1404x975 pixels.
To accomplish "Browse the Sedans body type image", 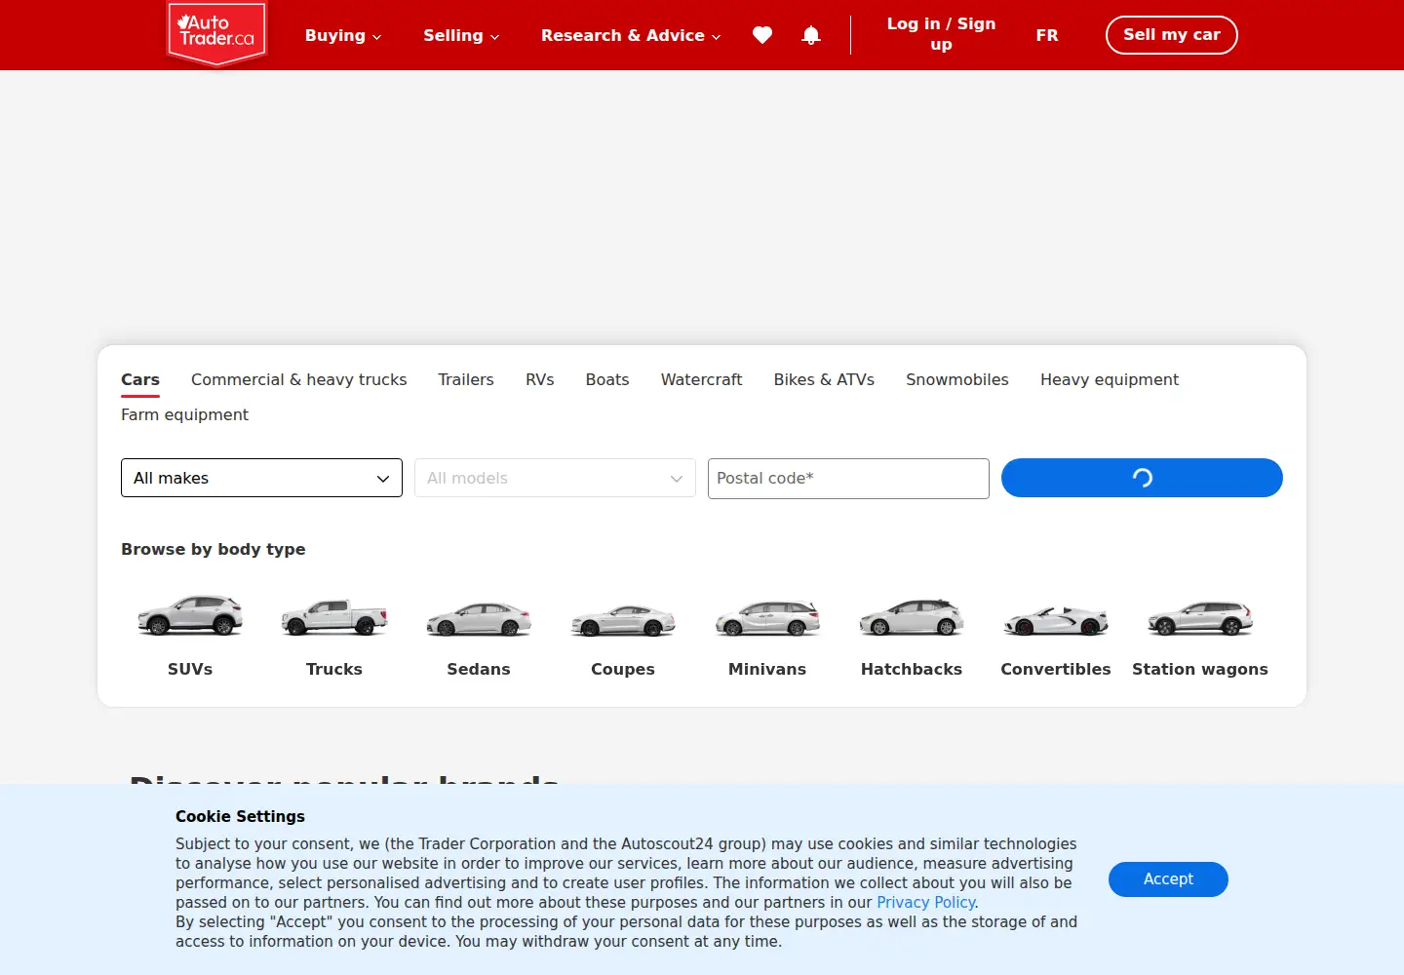I will pos(479,618).
